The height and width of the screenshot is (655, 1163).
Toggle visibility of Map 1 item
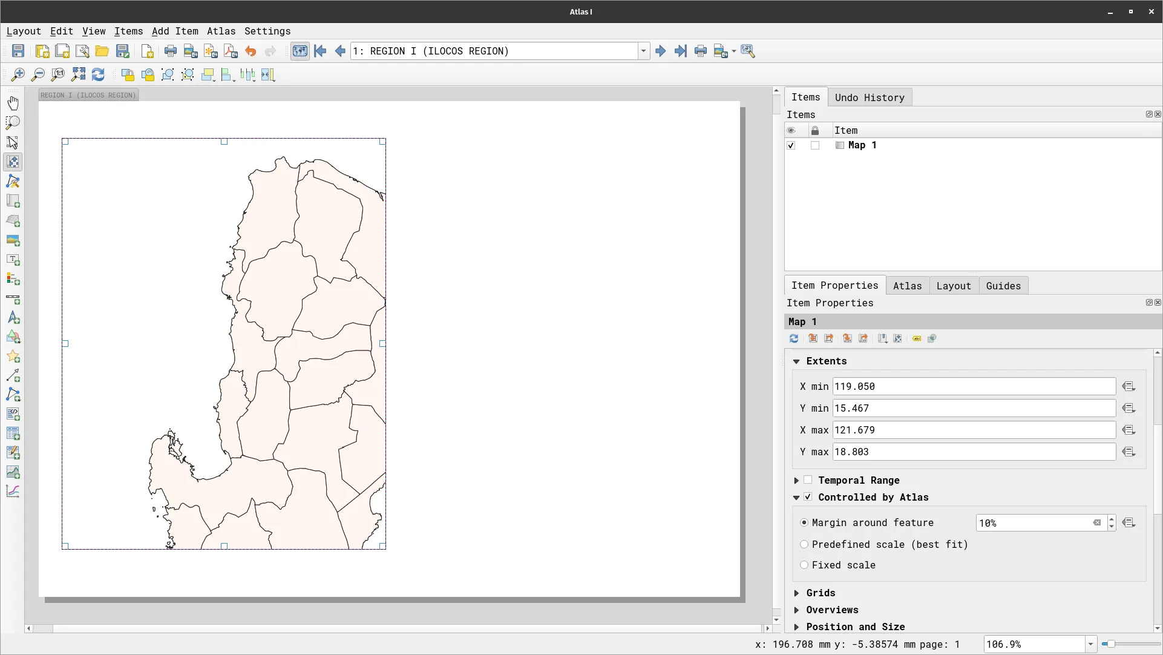click(791, 145)
